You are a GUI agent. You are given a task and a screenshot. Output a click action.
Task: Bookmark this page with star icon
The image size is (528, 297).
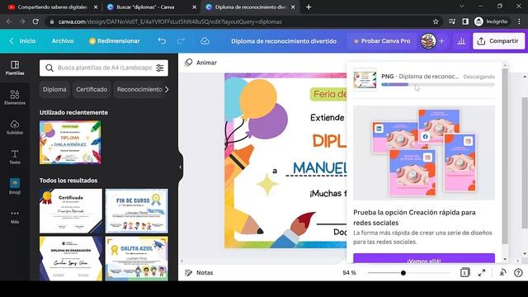[436, 21]
